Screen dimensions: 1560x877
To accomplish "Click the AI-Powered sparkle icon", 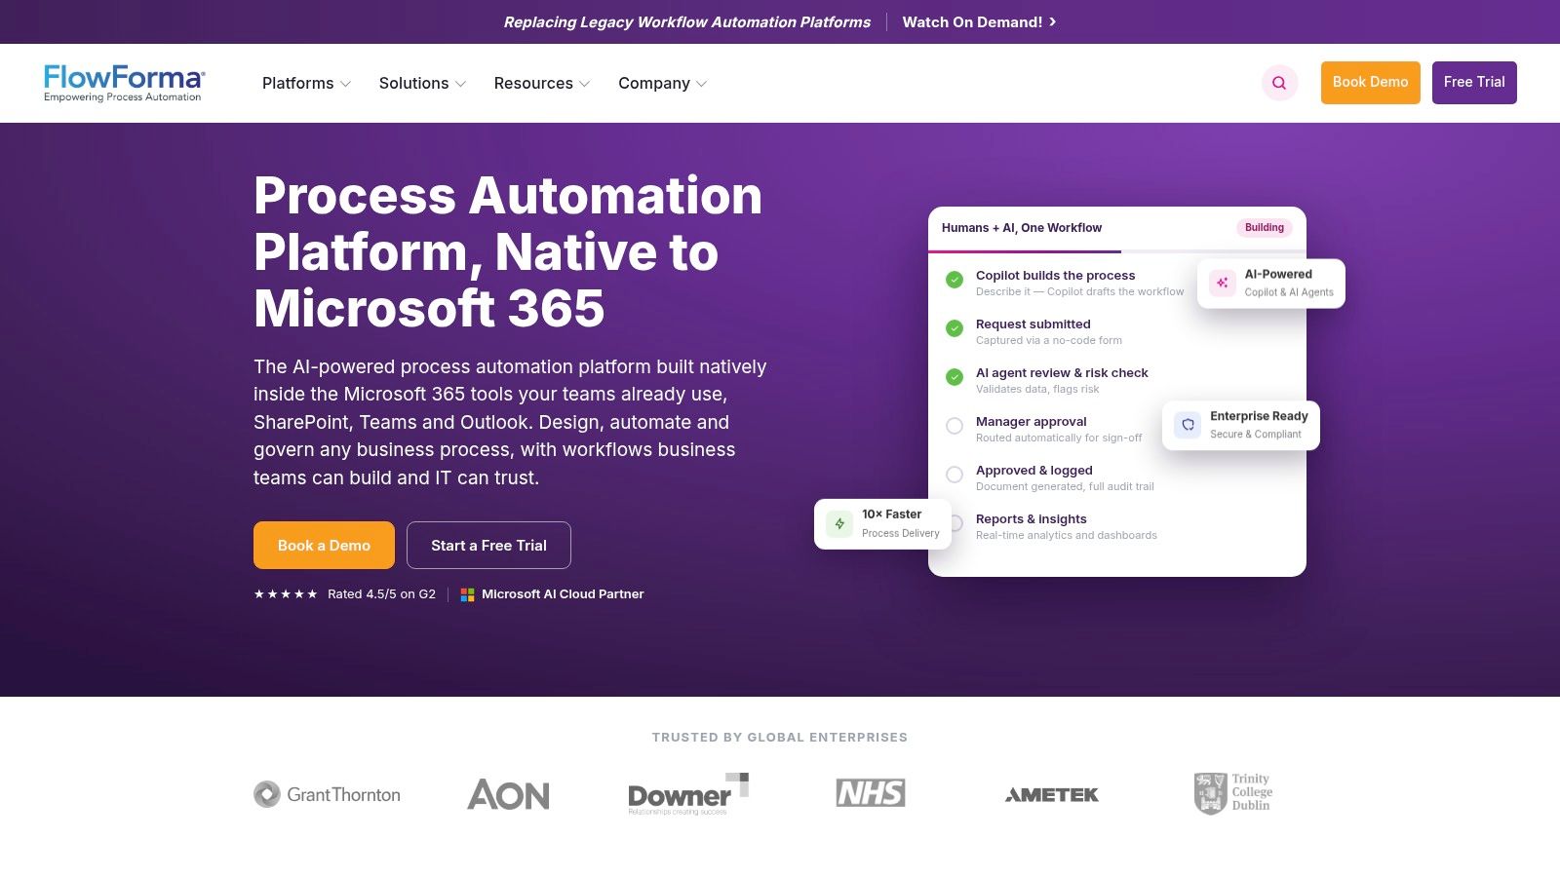I will point(1222,283).
